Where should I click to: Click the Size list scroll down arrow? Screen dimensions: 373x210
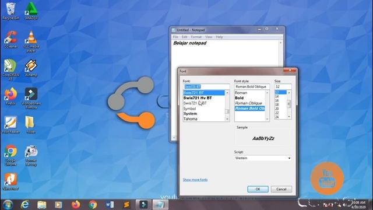(289, 117)
